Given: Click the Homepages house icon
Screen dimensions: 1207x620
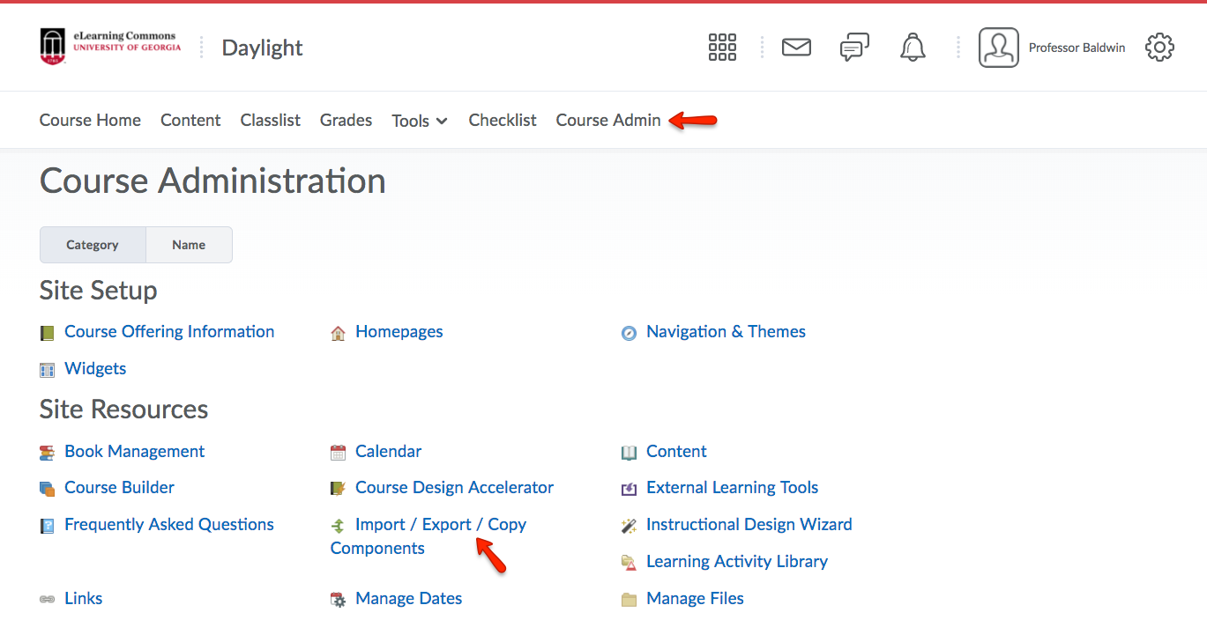Looking at the screenshot, I should coord(338,333).
